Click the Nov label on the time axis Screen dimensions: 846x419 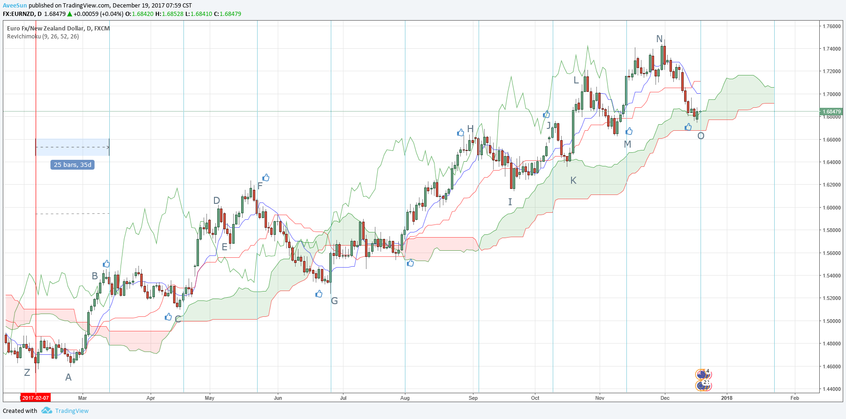pos(600,398)
